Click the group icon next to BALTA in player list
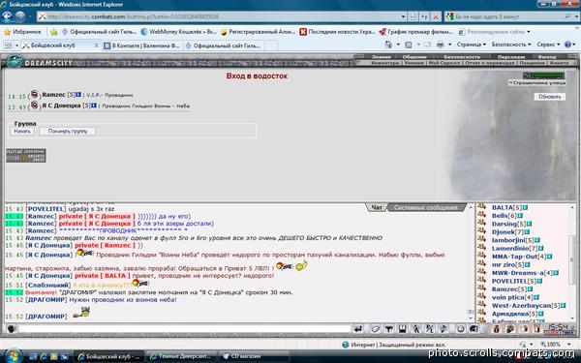 pyautogui.click(x=481, y=207)
